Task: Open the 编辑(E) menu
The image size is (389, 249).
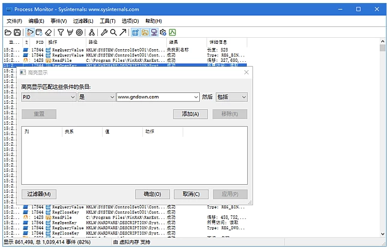Action: 36,21
